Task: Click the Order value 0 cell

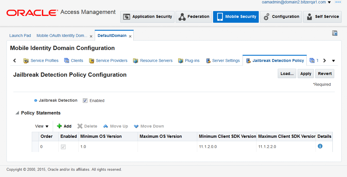Action: tap(49, 147)
